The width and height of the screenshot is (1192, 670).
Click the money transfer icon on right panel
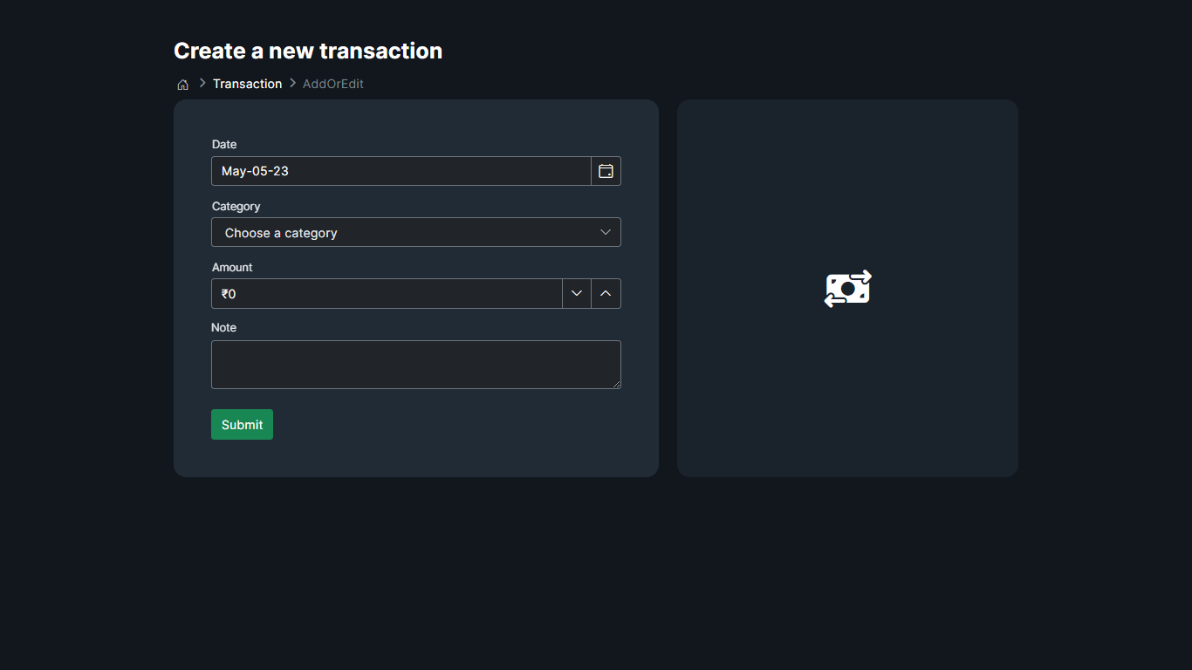tap(846, 289)
